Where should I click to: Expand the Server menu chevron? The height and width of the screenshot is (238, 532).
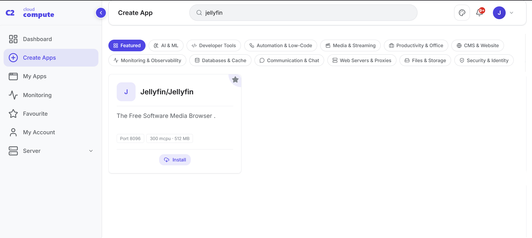coord(91,151)
